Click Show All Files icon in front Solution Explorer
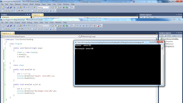 click(165, 36)
